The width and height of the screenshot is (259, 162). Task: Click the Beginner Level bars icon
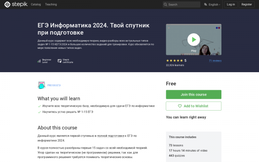click(x=39, y=61)
